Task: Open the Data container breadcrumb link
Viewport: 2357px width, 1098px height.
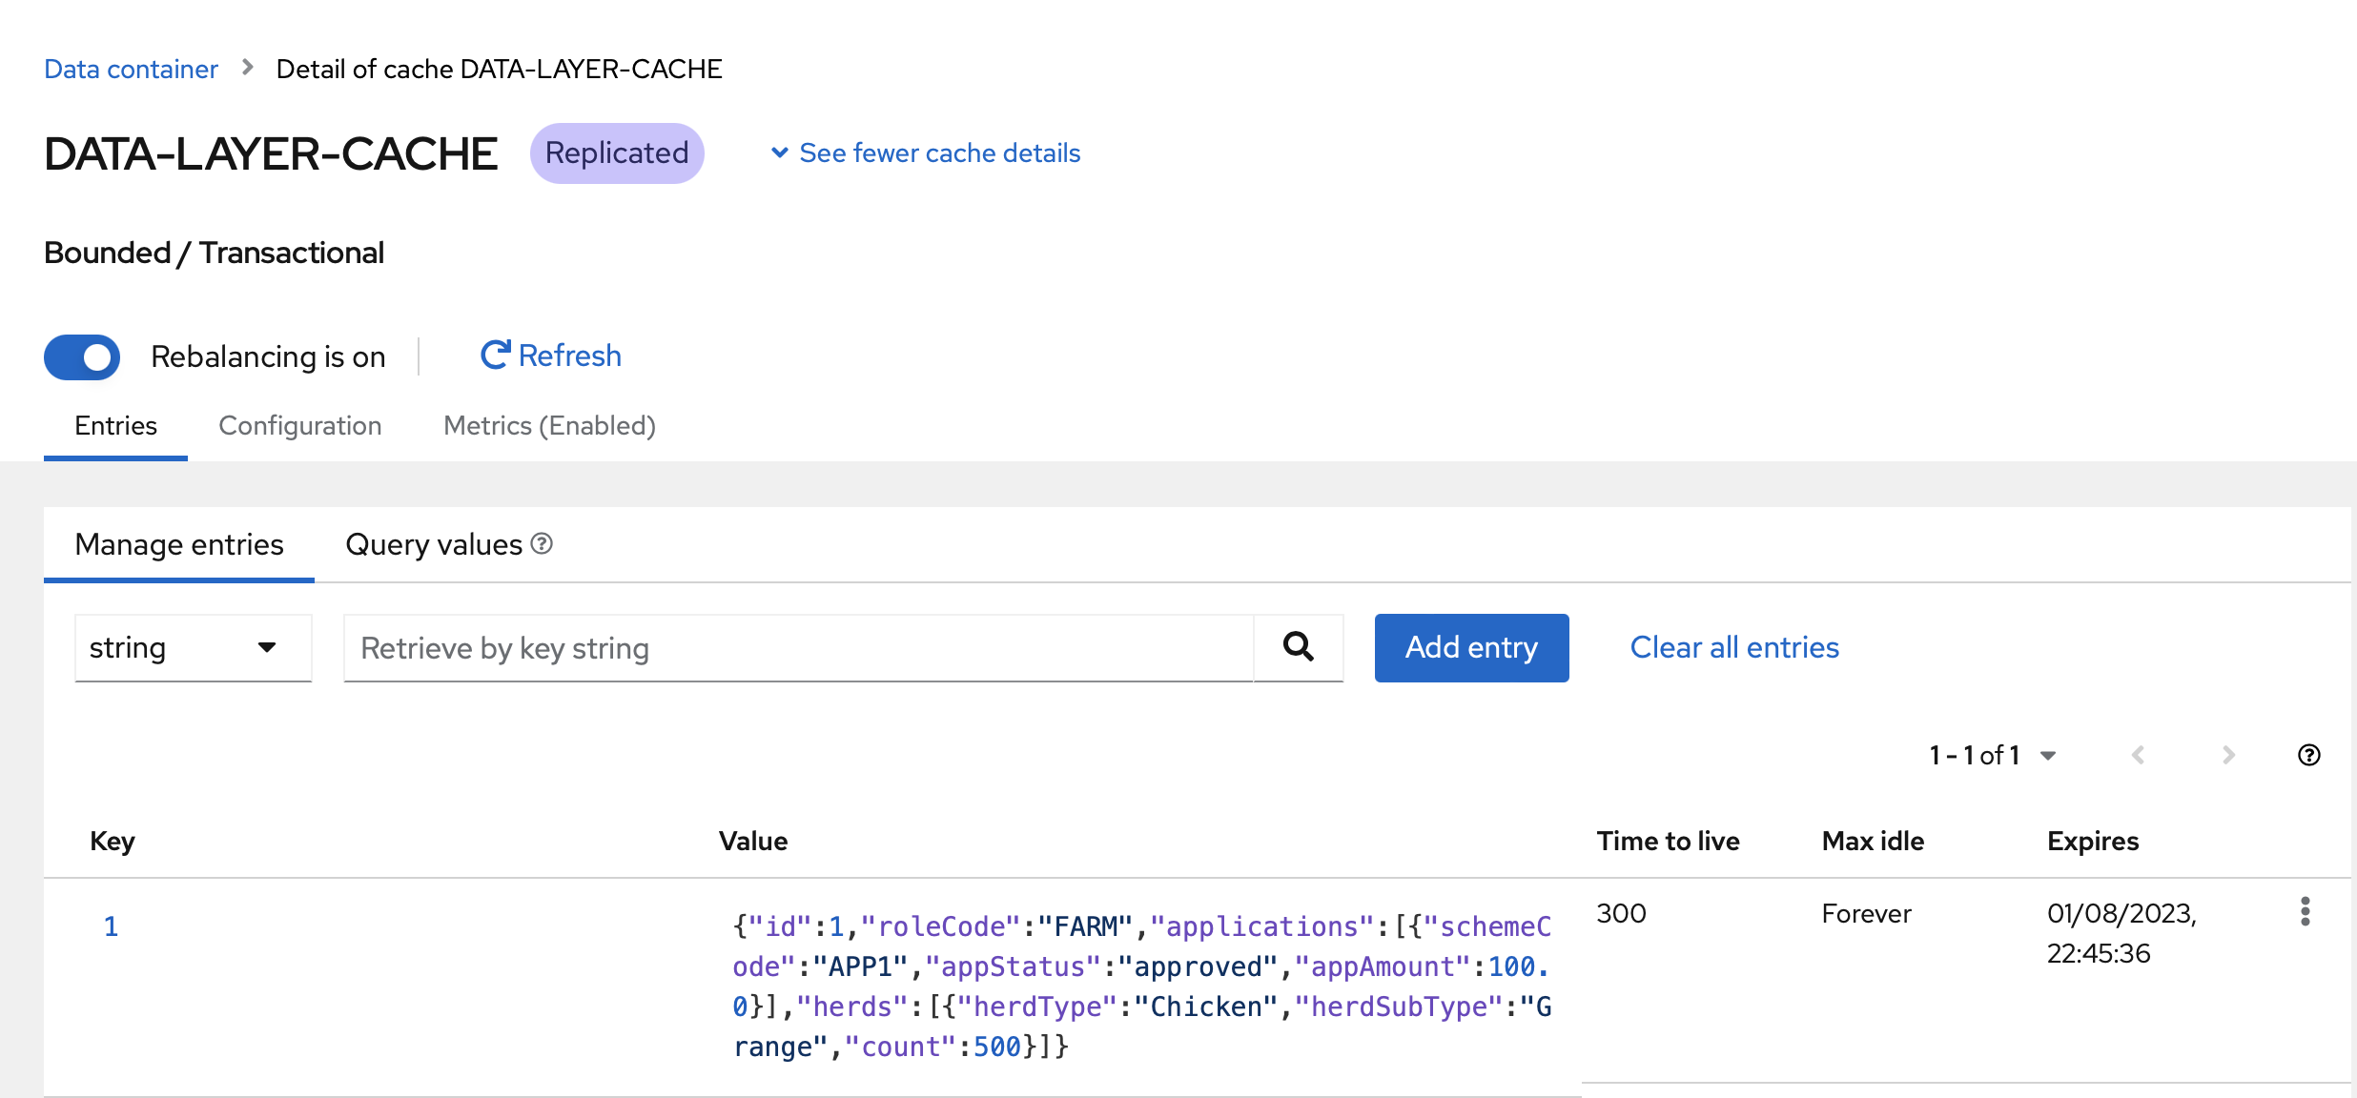Action: click(131, 69)
